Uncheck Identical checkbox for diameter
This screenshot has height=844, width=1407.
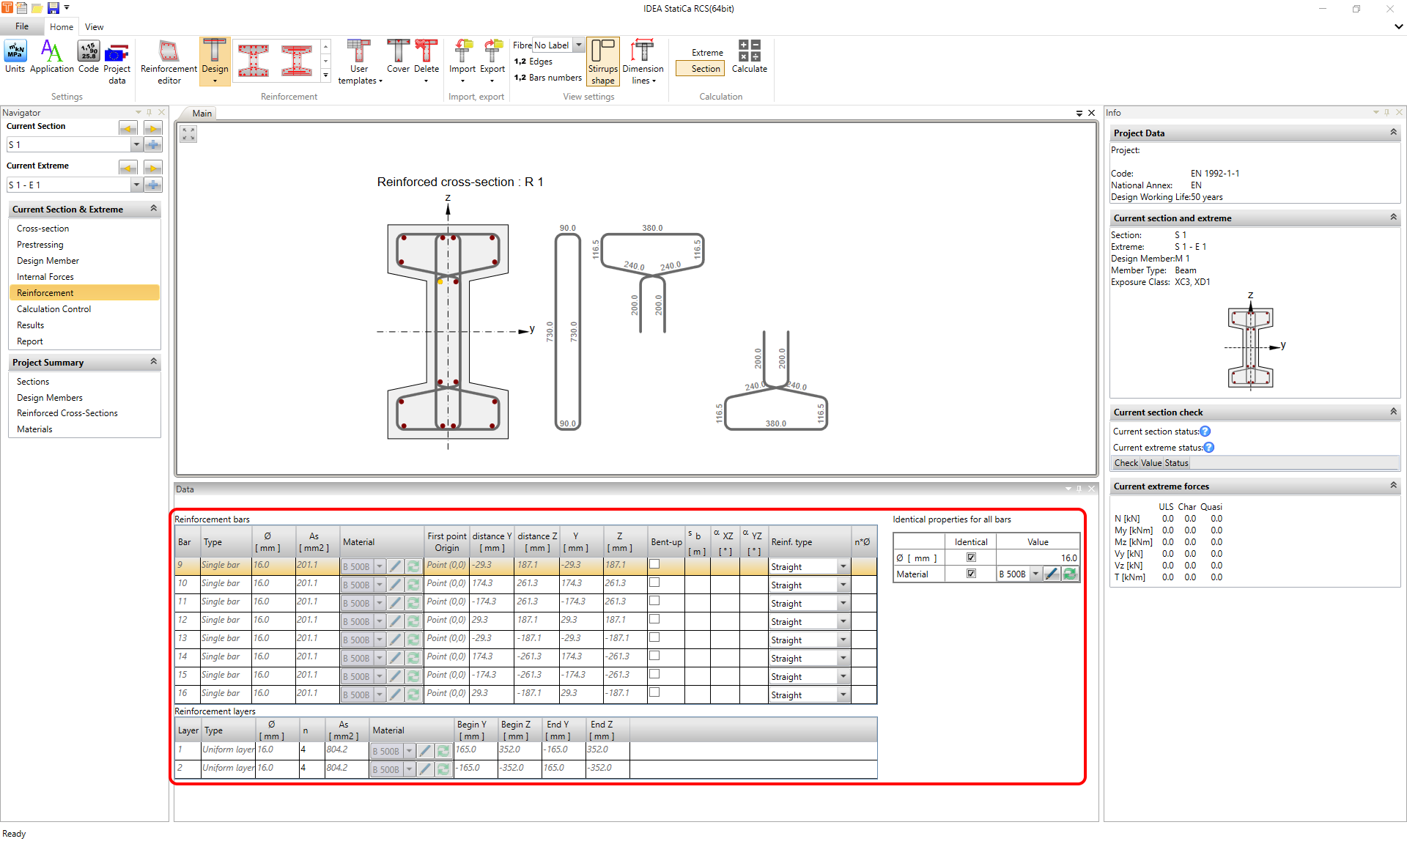(971, 558)
